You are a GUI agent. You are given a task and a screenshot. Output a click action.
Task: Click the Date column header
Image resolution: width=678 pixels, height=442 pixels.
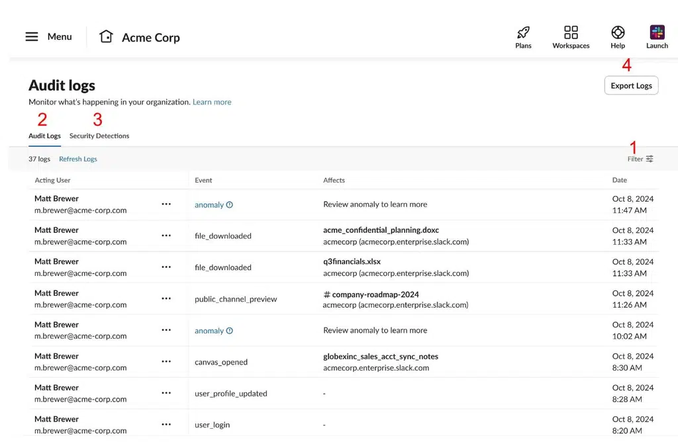(x=619, y=180)
